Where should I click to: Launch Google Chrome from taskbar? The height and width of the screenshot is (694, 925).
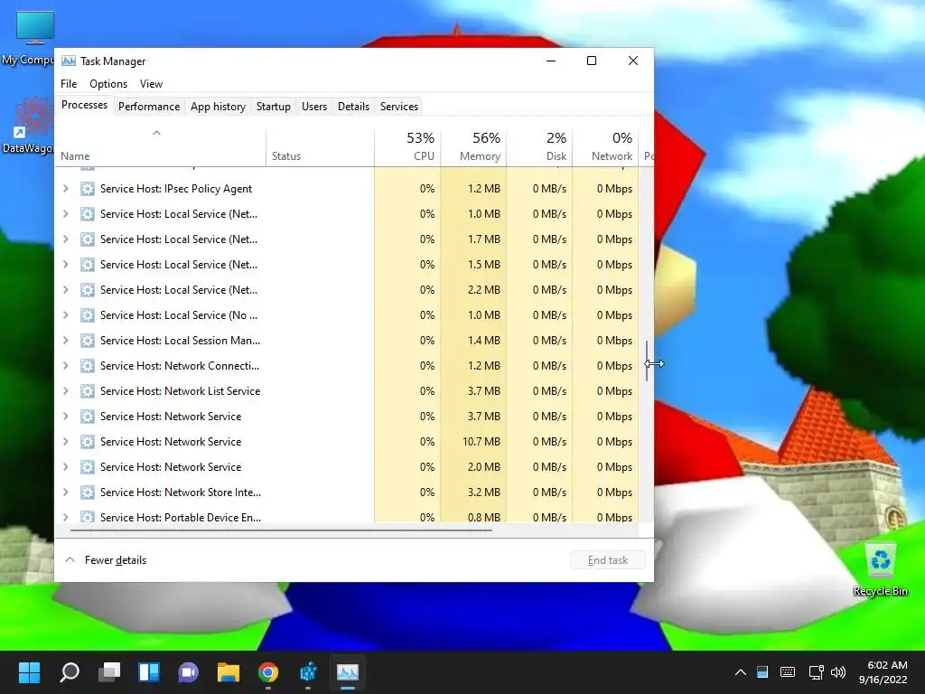267,671
